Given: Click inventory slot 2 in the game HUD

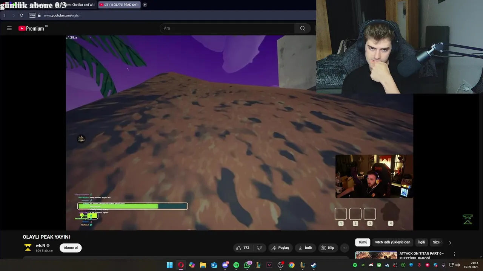Looking at the screenshot, I should click(355, 214).
